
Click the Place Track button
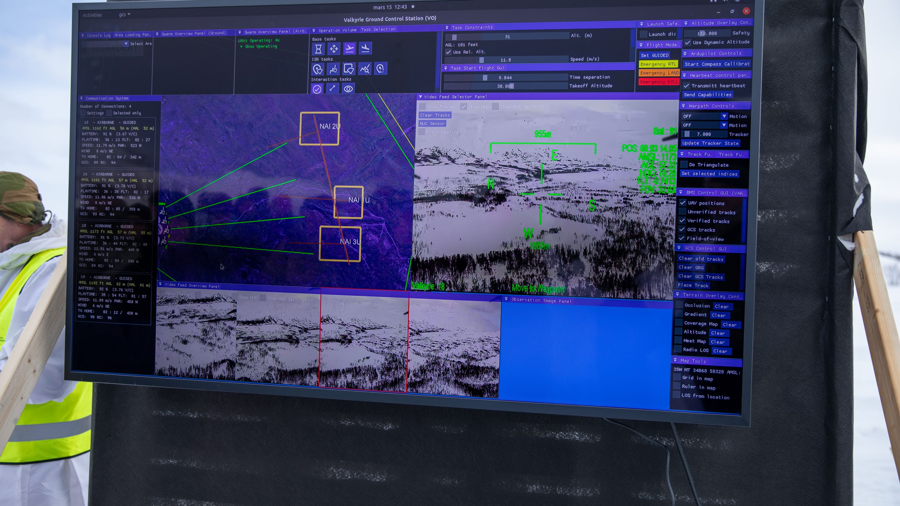click(693, 285)
